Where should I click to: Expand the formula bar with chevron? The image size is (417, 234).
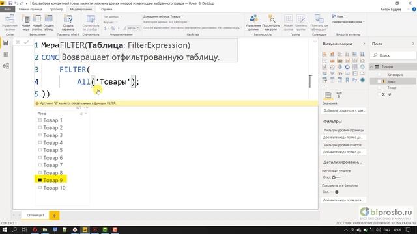(315, 42)
